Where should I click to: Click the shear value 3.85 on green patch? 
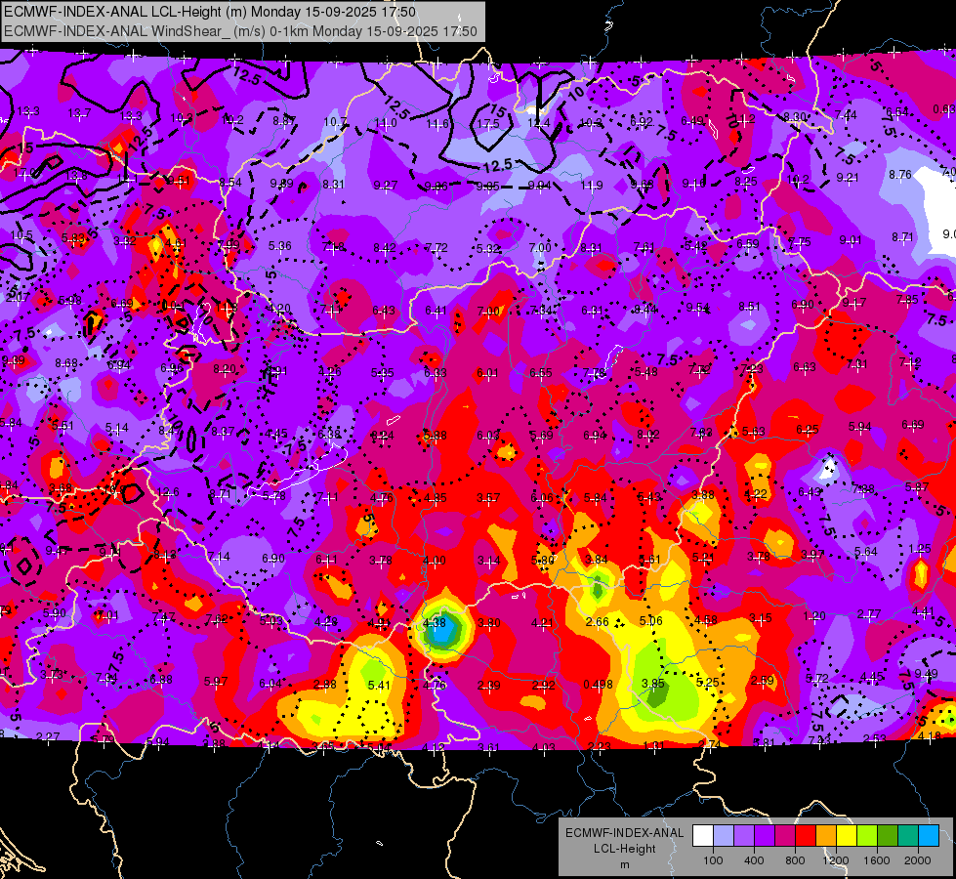(652, 684)
